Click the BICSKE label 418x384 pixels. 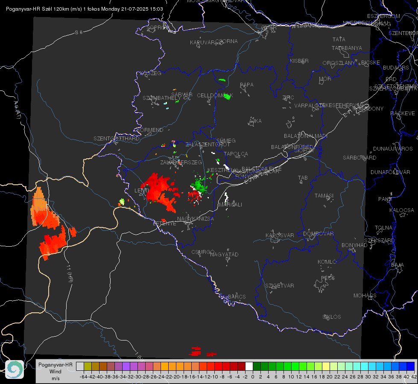[x=371, y=63]
